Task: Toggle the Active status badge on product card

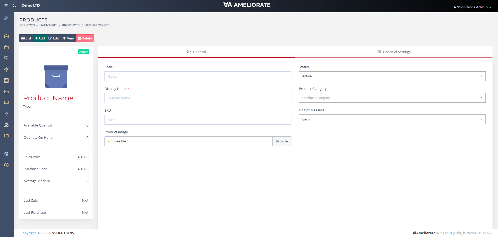Action: (x=84, y=52)
